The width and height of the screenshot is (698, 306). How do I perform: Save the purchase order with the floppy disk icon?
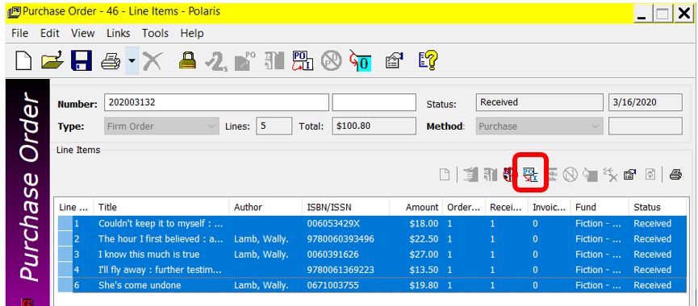tap(82, 60)
